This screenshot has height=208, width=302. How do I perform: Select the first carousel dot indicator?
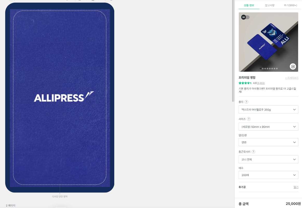point(260,69)
